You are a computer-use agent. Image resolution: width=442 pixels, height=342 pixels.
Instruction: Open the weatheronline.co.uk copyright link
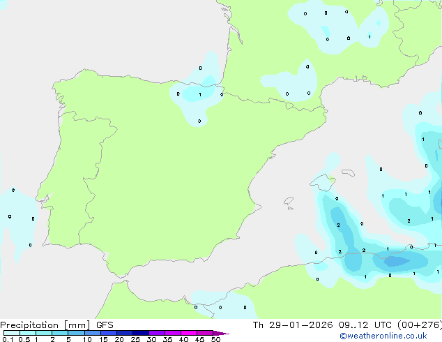click(x=383, y=336)
